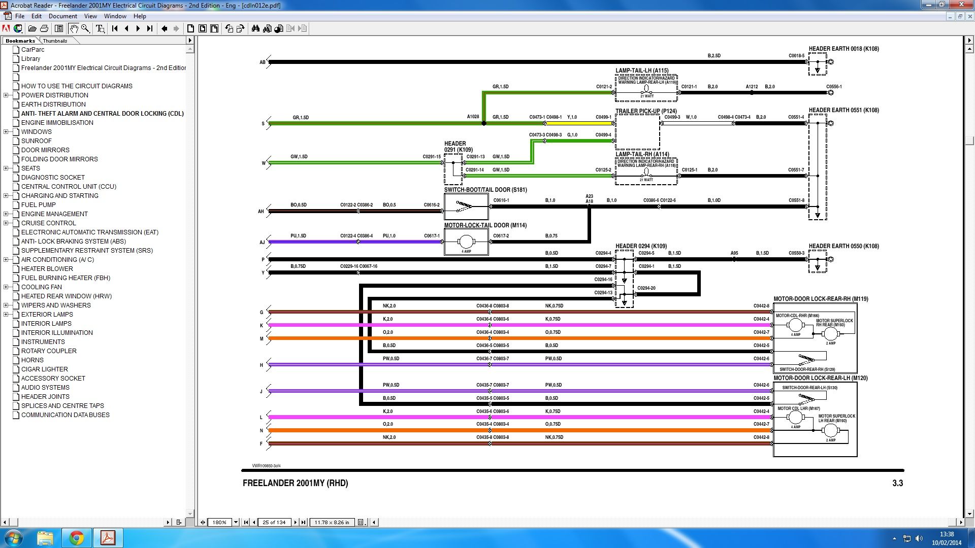Expand the CRUISE CONTROL bookmark

coord(6,223)
